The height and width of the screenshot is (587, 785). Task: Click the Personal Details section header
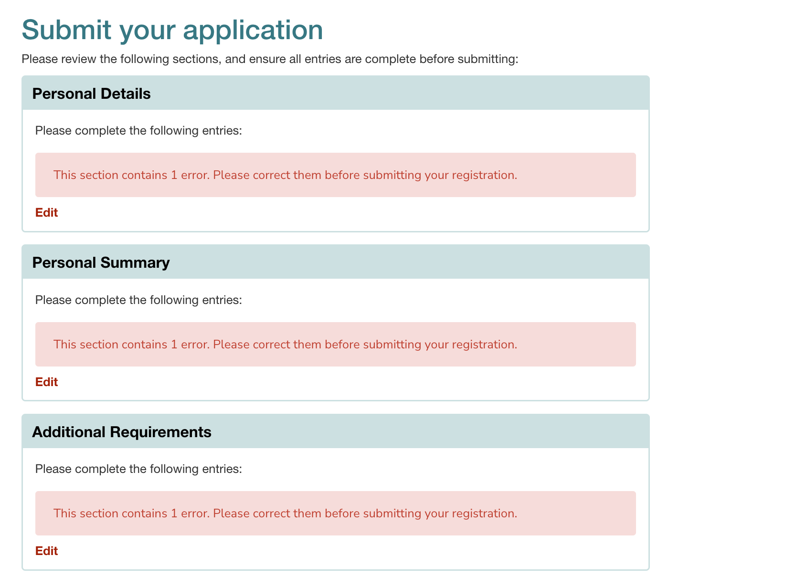point(91,93)
